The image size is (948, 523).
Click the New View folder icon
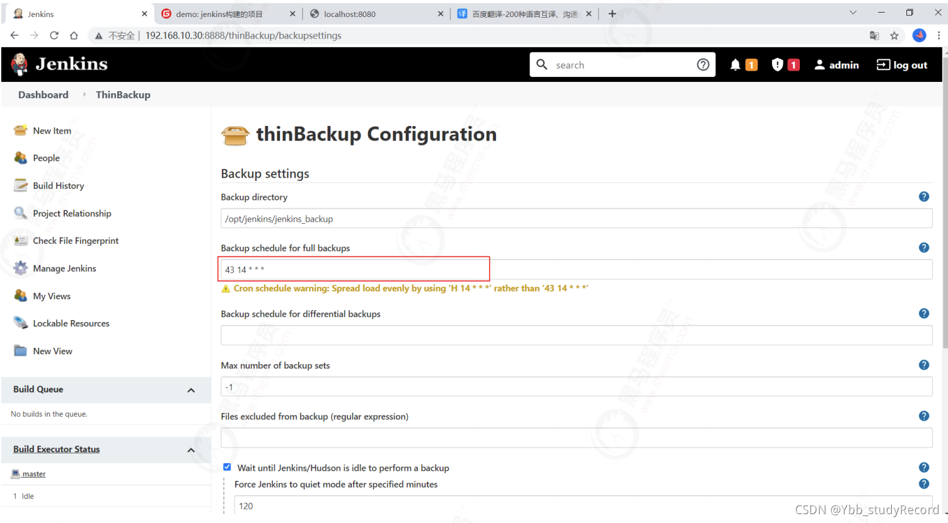click(21, 351)
